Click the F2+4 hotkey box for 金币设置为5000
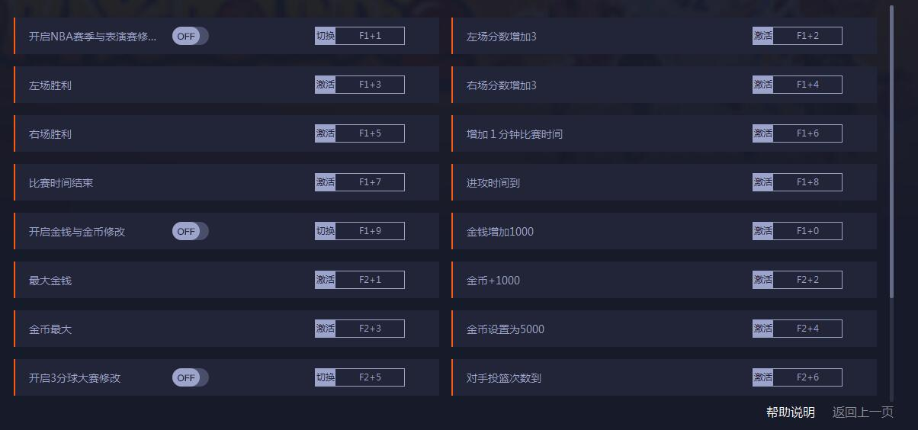This screenshot has width=918, height=430. coord(807,329)
